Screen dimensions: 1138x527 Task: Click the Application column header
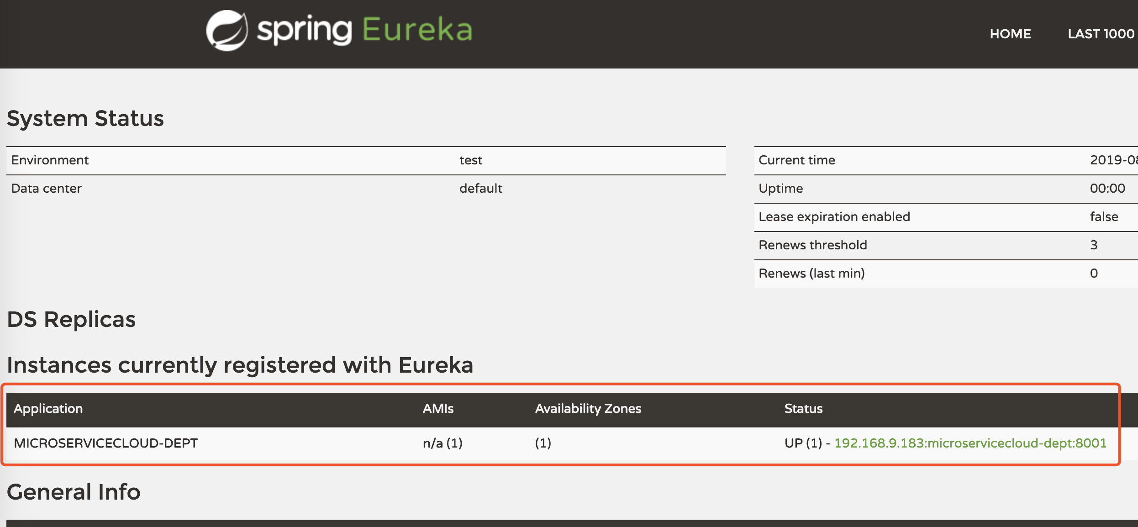click(48, 409)
